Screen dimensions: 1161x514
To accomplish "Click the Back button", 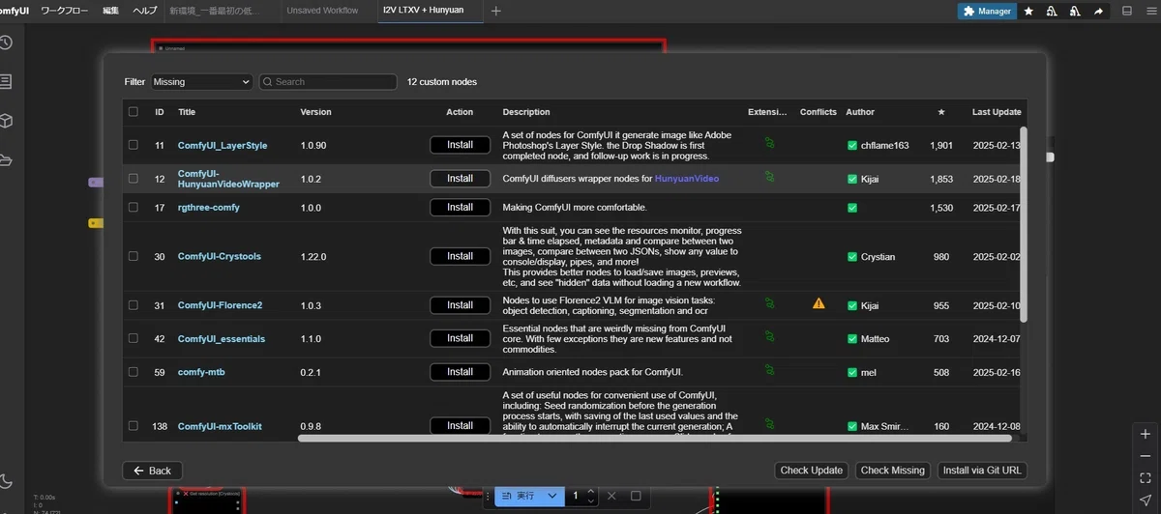I will [153, 471].
